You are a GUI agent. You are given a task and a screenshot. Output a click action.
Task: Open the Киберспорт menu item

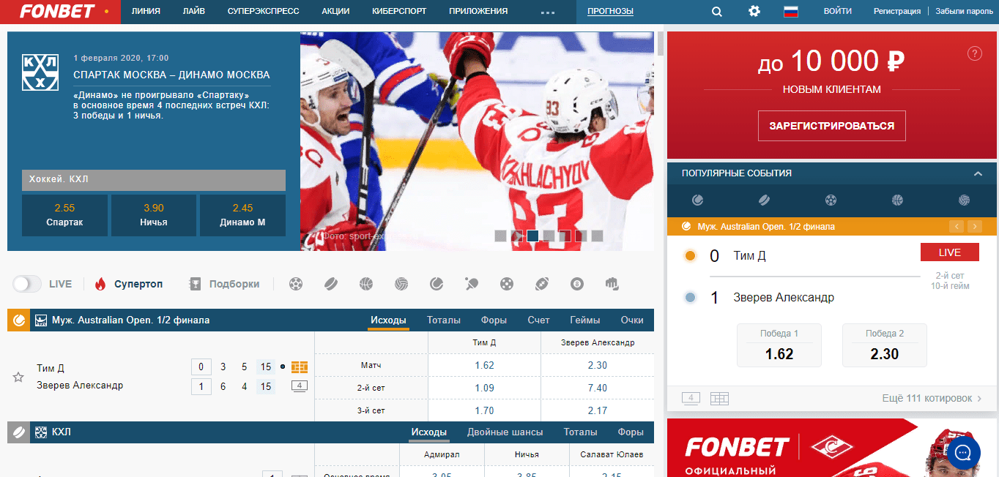pos(399,12)
